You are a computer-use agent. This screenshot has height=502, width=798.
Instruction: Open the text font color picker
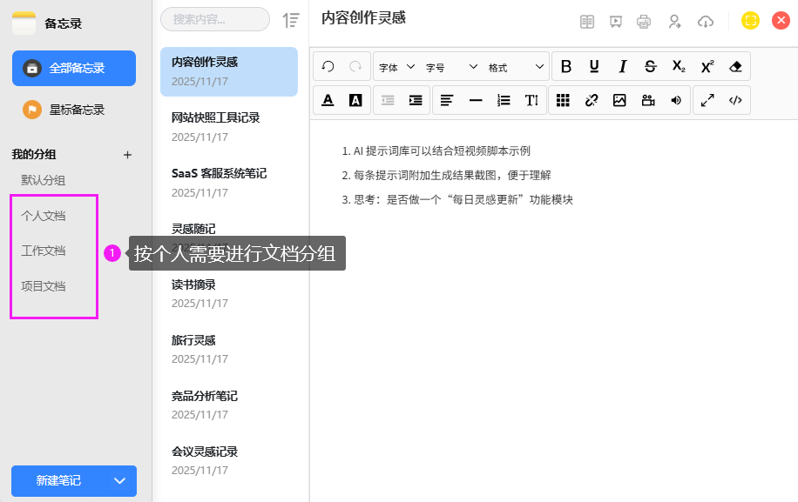pos(328,100)
